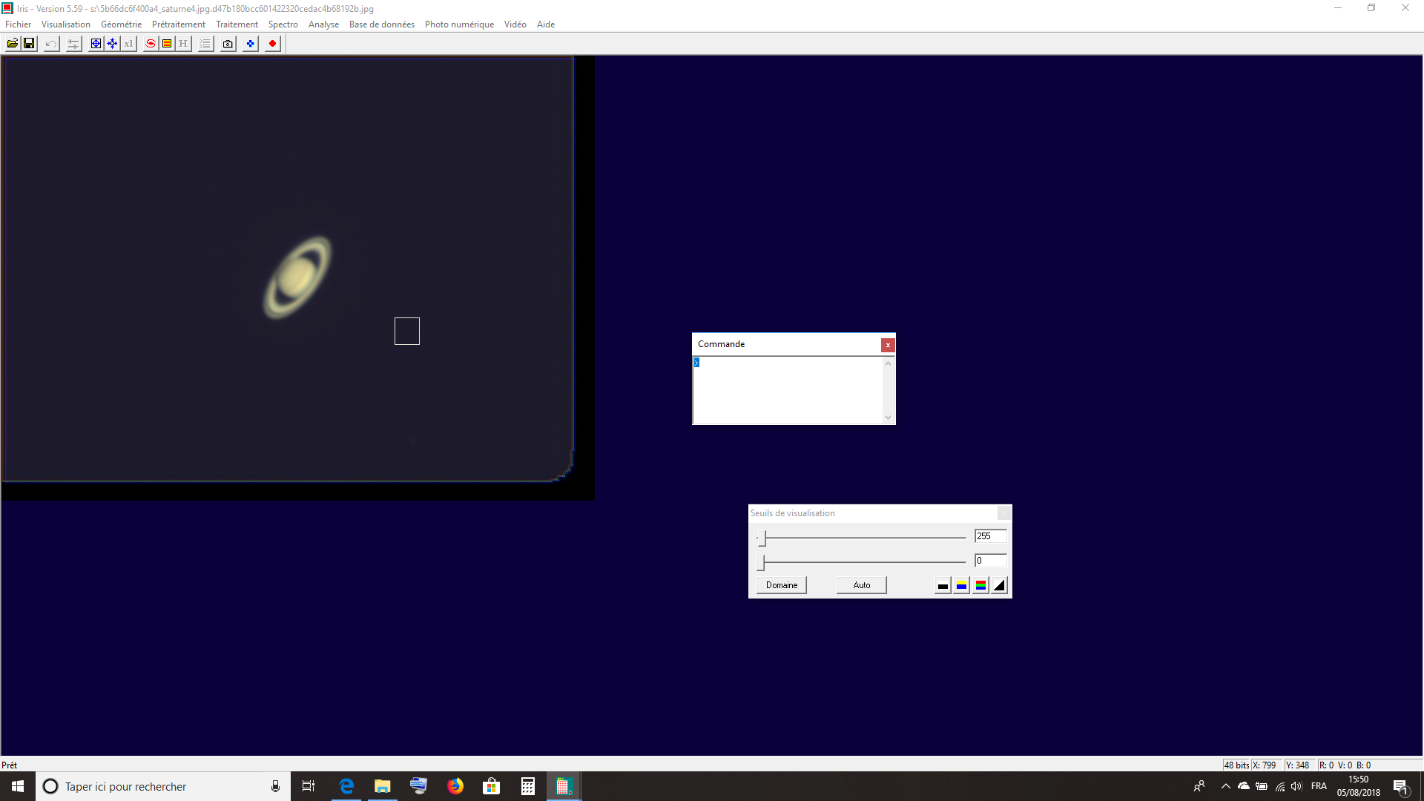Click the high threshold field showing 255
1424x801 pixels.
point(990,536)
